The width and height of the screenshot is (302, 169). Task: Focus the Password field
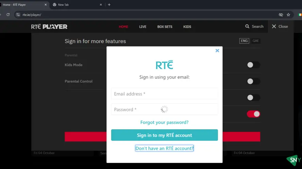[164, 110]
